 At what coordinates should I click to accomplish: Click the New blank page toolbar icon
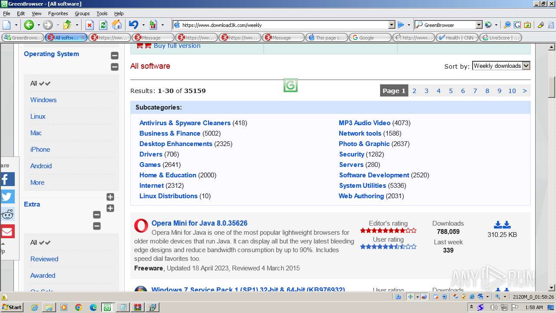tap(7, 25)
